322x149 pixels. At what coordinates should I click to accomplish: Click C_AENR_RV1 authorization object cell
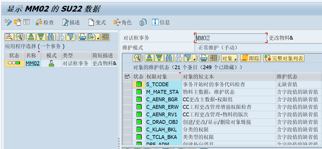click(164, 115)
